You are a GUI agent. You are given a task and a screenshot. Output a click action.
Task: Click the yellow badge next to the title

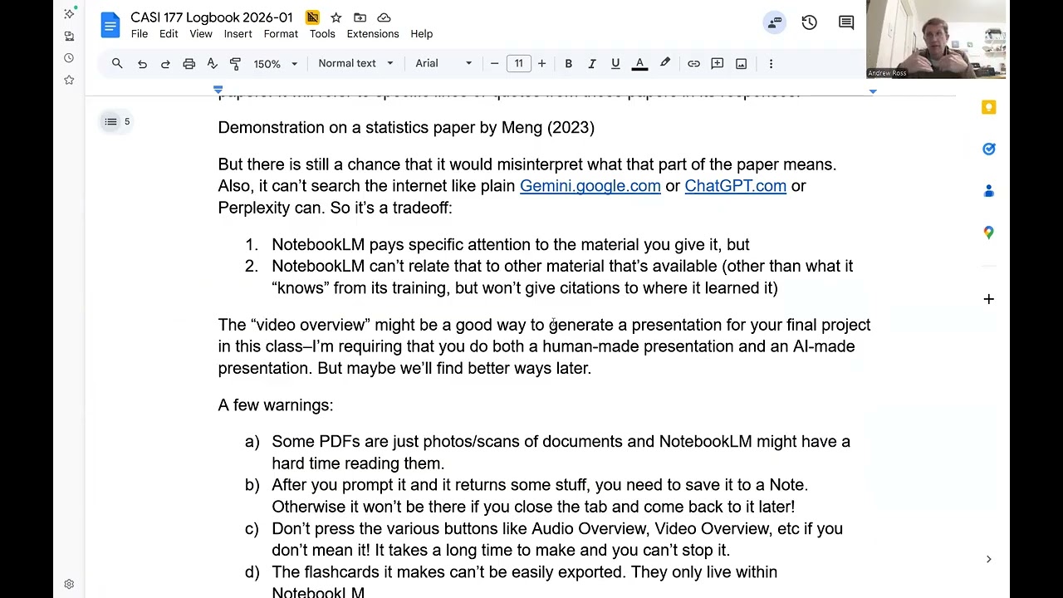tap(312, 17)
